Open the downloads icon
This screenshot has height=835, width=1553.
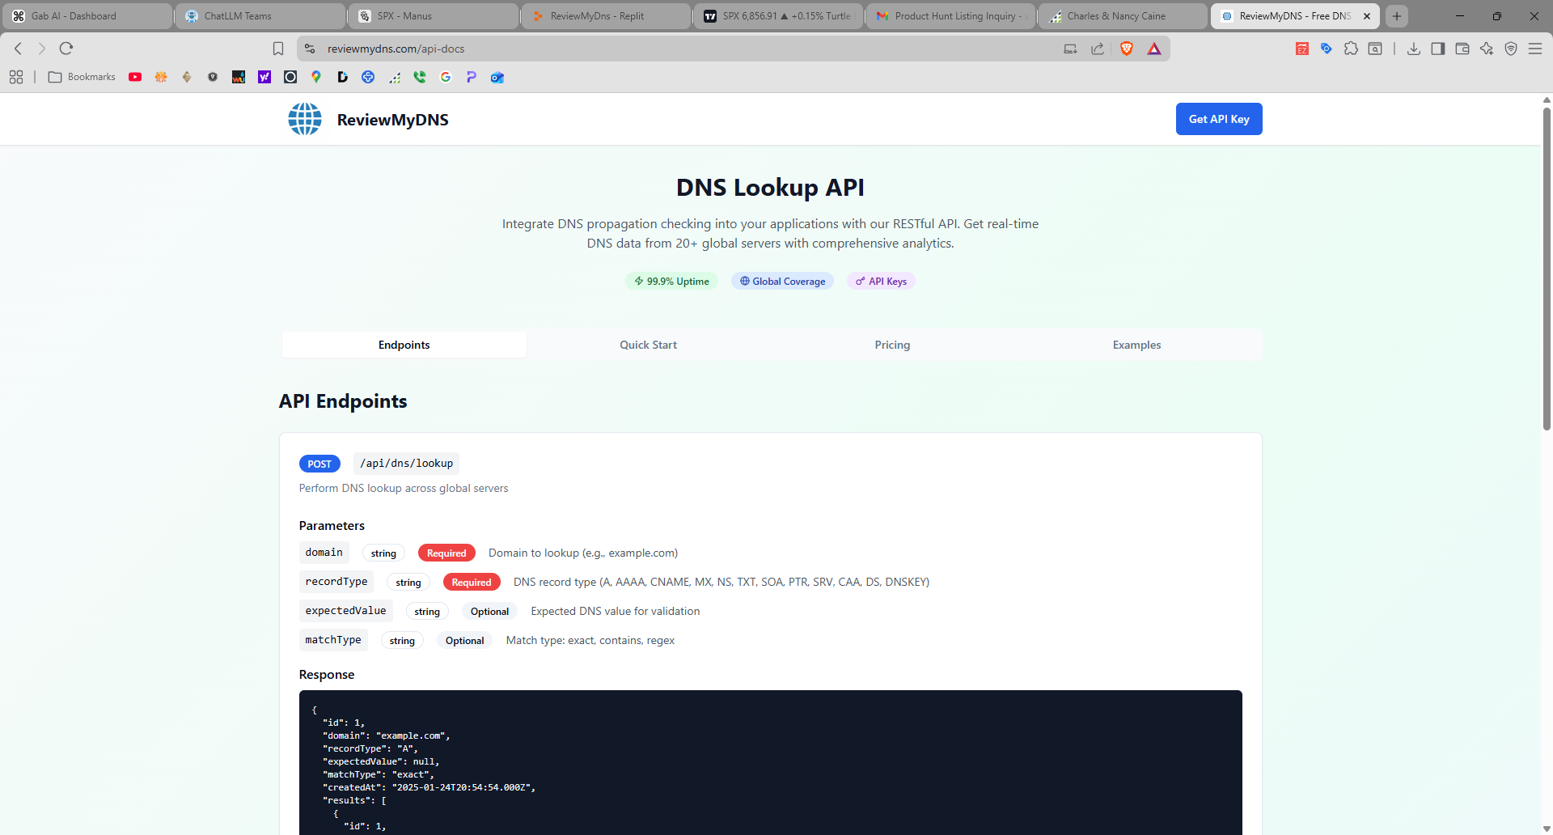[x=1413, y=49]
